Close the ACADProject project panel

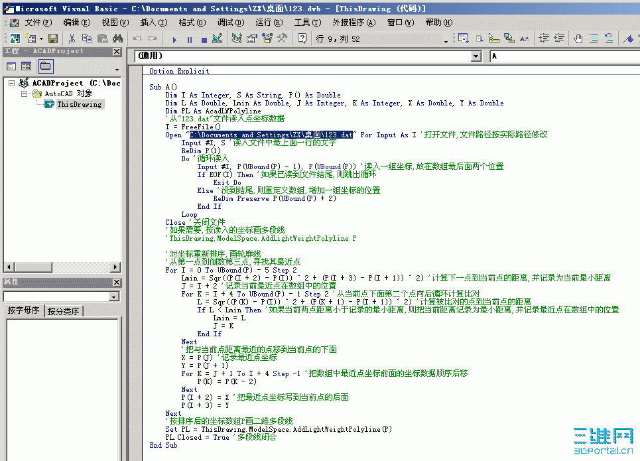[117, 52]
